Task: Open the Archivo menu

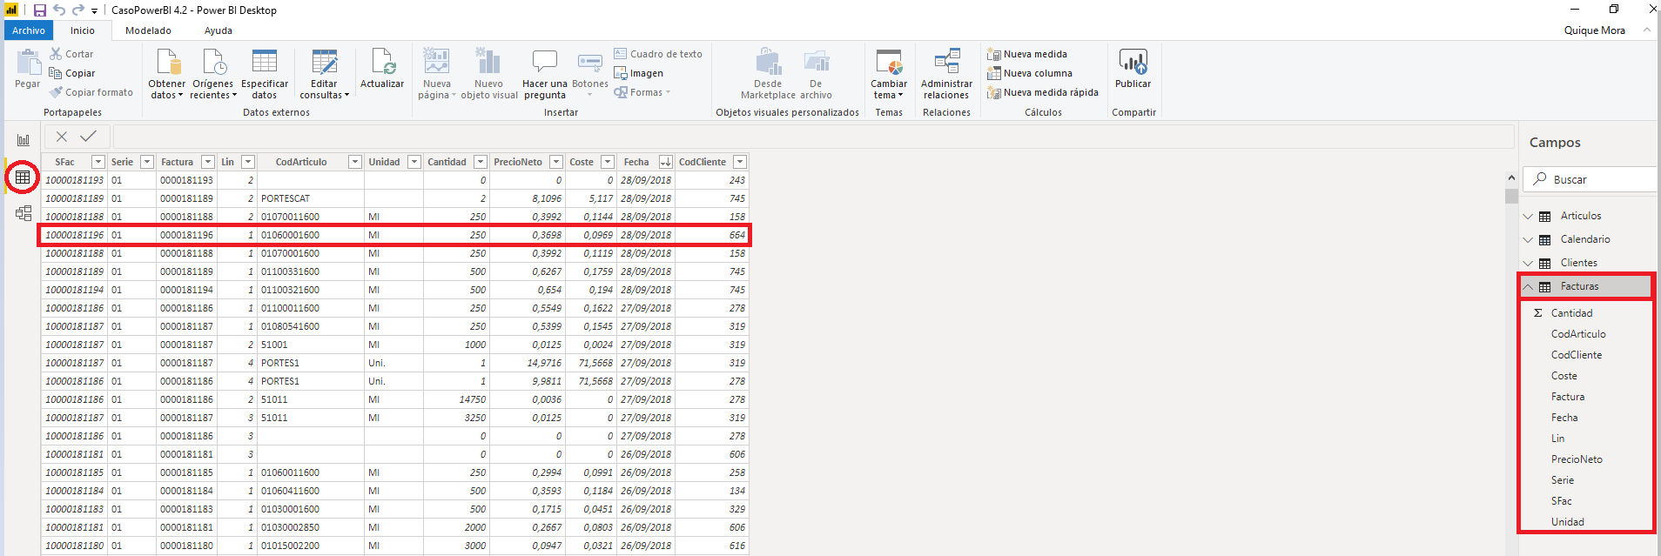Action: click(x=28, y=30)
